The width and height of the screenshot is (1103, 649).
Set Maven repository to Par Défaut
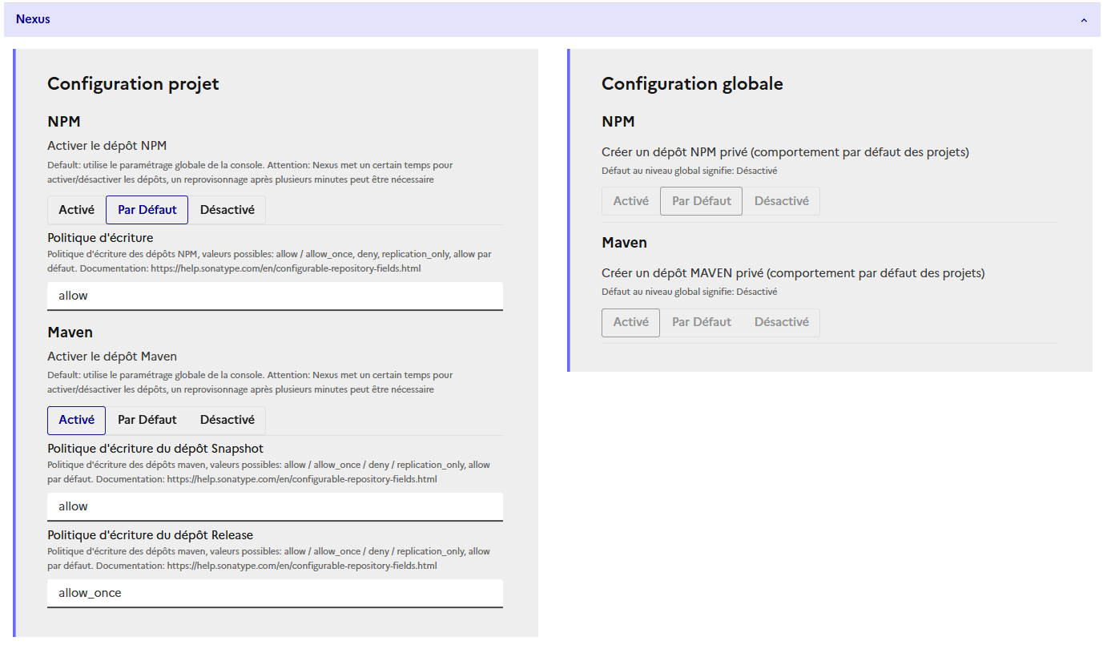point(147,420)
